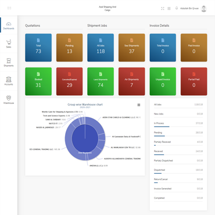The height and width of the screenshot is (215, 215).
Task: Click document icon on Total Invoice card
Action: 163,40
